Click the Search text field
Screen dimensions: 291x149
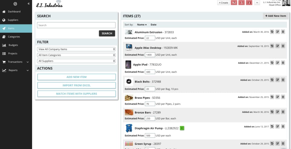click(76, 25)
